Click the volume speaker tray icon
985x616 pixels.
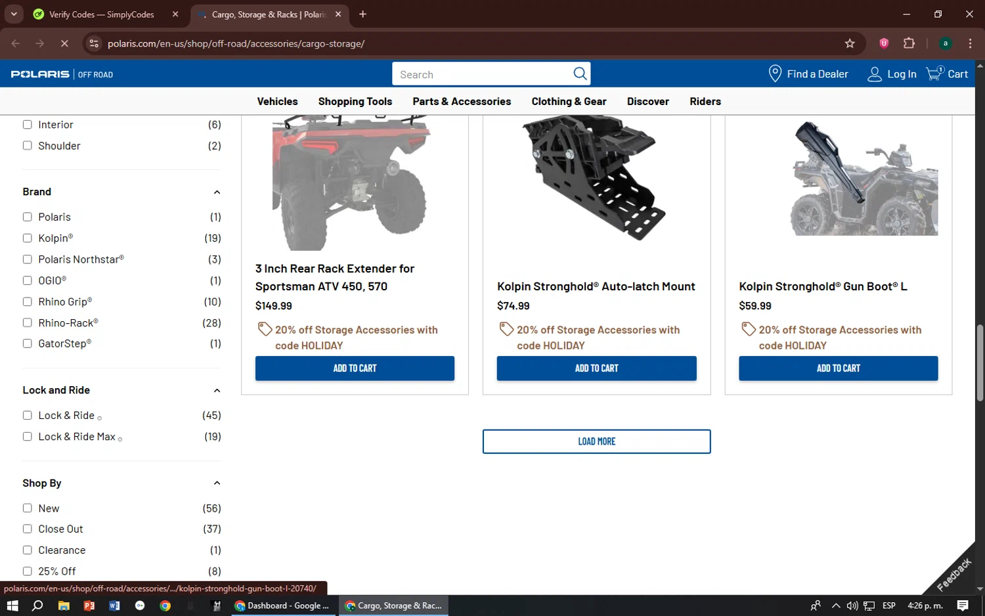(x=852, y=605)
